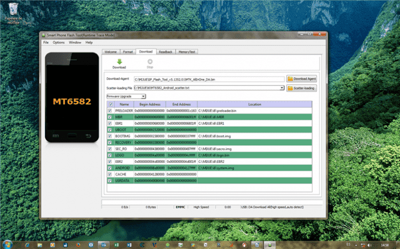Click the Download-Agent path field
This screenshot has width=400, height=249.
209,79
